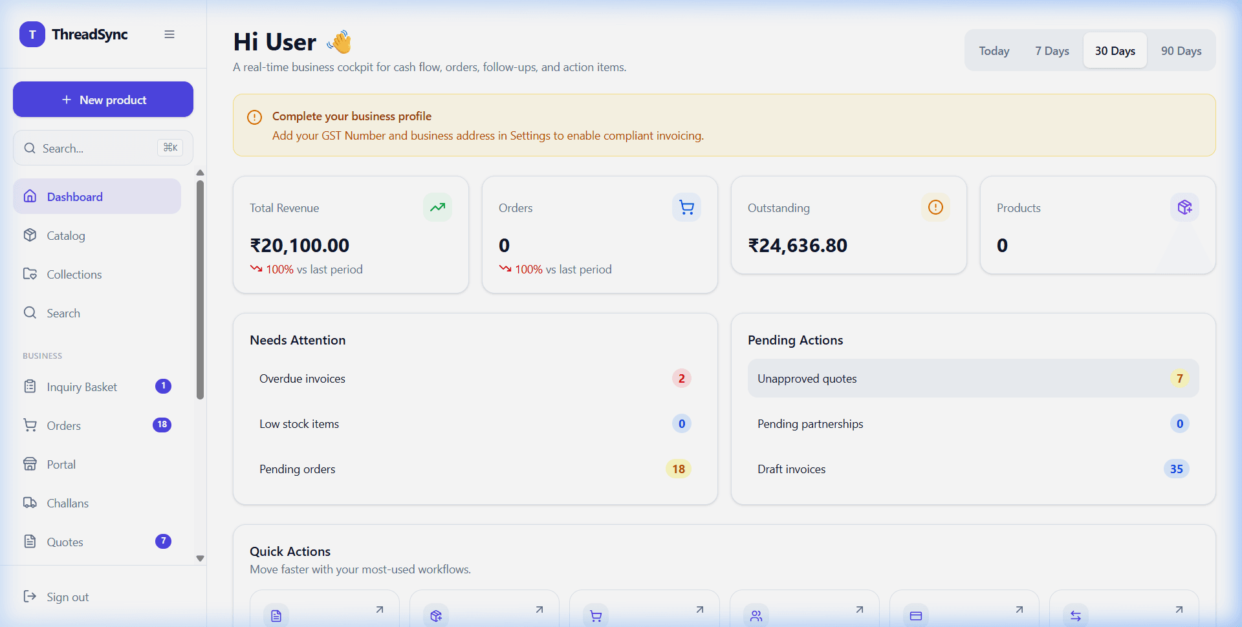Viewport: 1242px width, 627px height.
Task: Click the New product button
Action: 103,100
